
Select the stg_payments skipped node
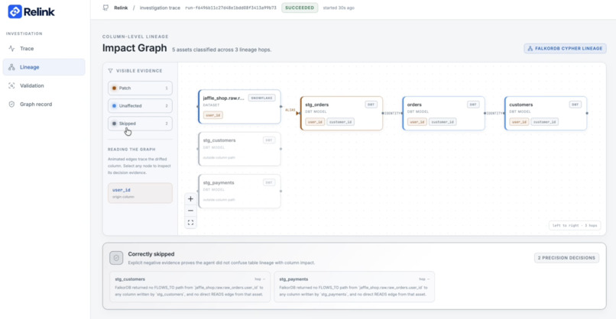tap(239, 191)
